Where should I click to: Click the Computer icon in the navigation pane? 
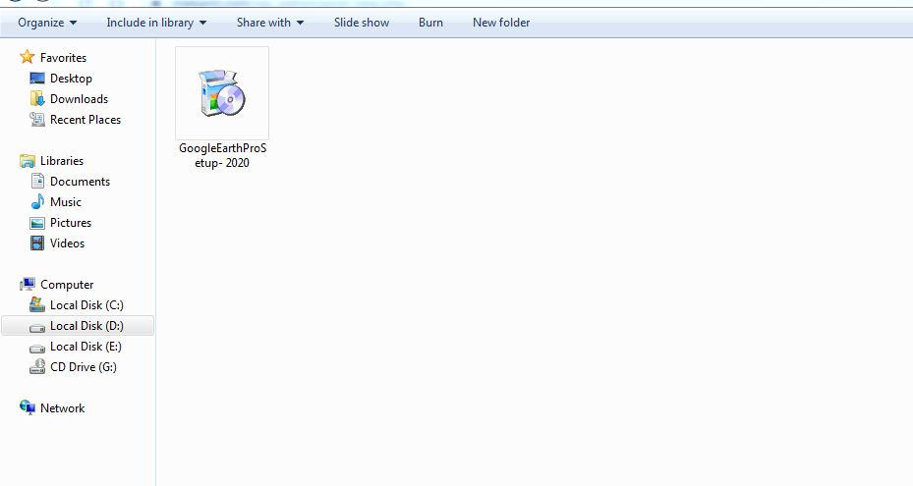coord(27,284)
